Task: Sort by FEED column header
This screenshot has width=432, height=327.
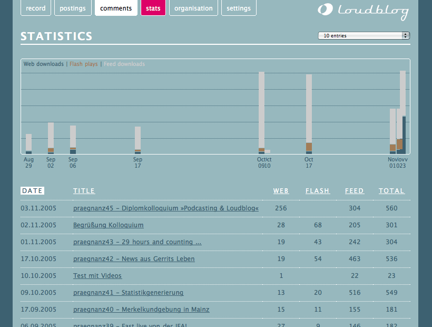Action: 355,191
